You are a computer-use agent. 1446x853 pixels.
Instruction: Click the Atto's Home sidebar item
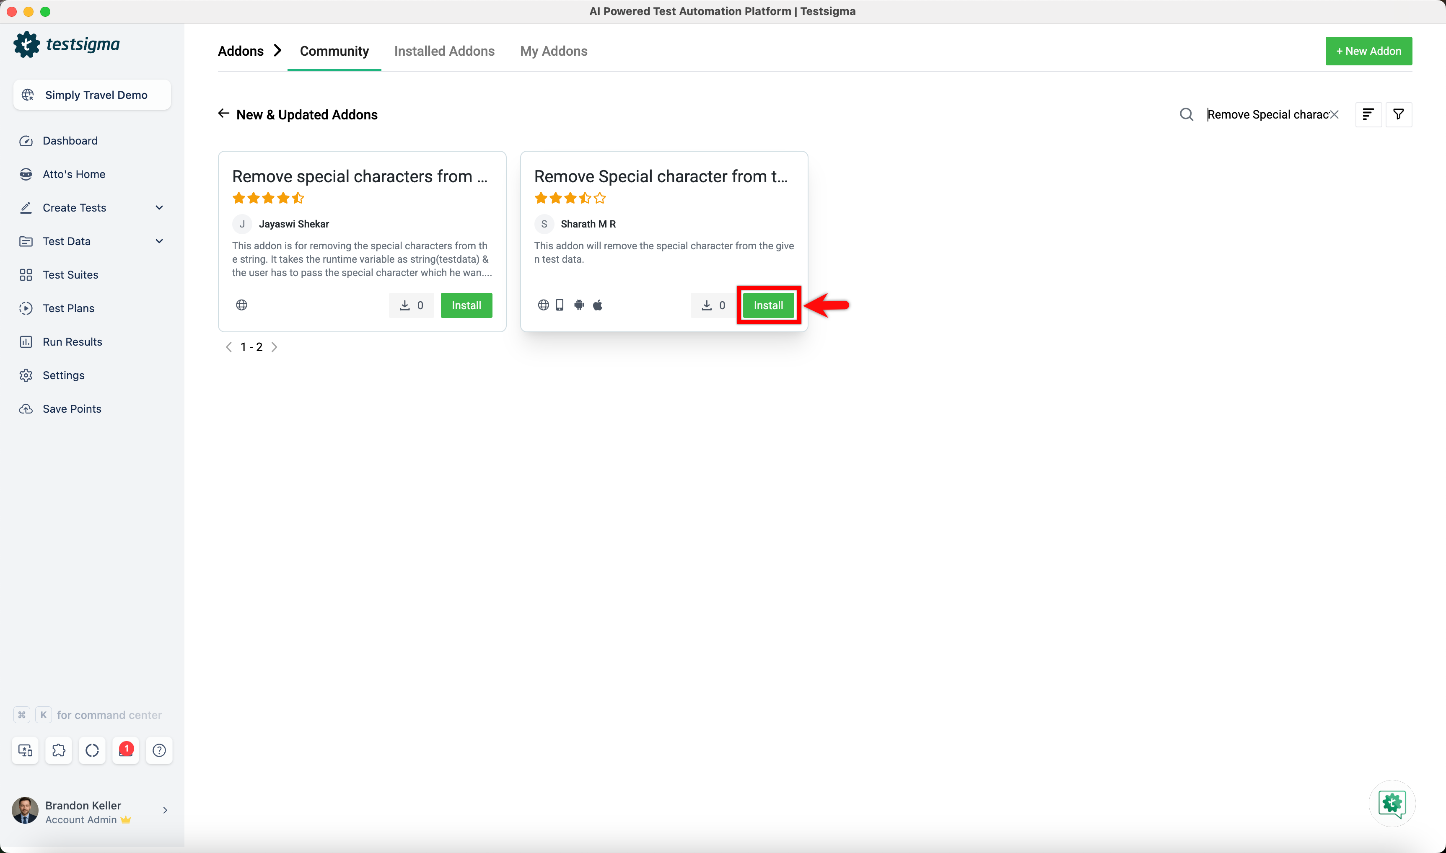74,174
